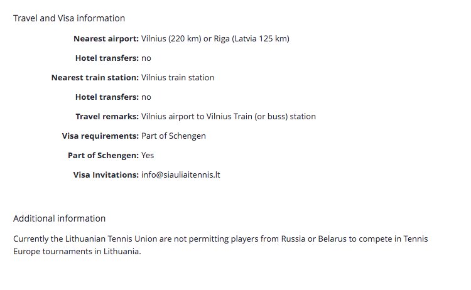The width and height of the screenshot is (471, 290).
Task: Click the Visa requirements label
Action: click(100, 136)
